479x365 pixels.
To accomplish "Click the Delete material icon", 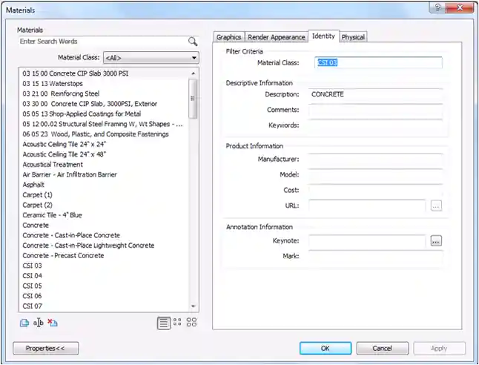I will [x=53, y=323].
